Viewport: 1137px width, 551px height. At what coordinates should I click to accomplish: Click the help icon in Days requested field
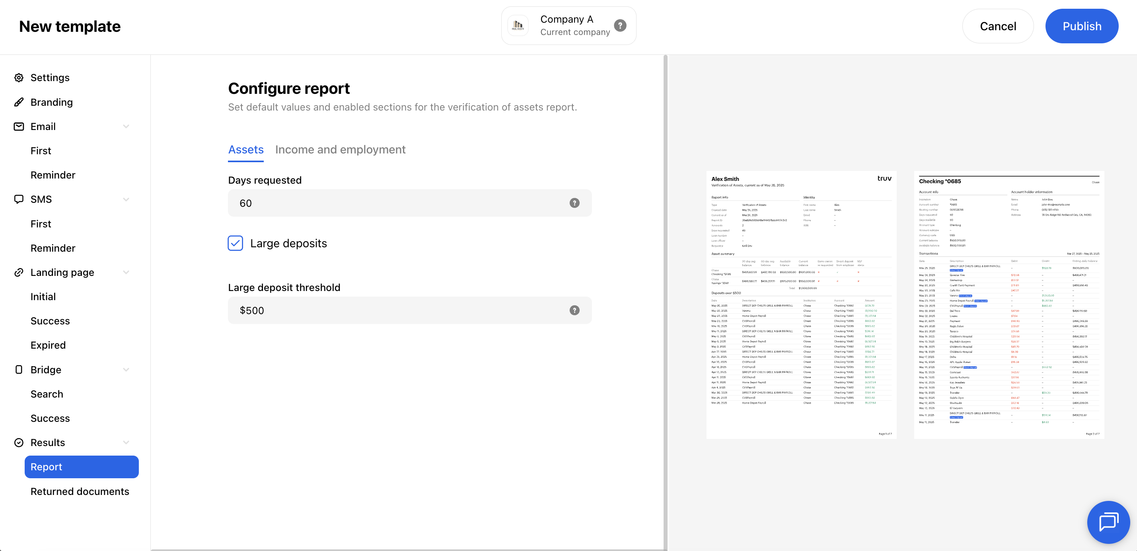click(x=574, y=203)
